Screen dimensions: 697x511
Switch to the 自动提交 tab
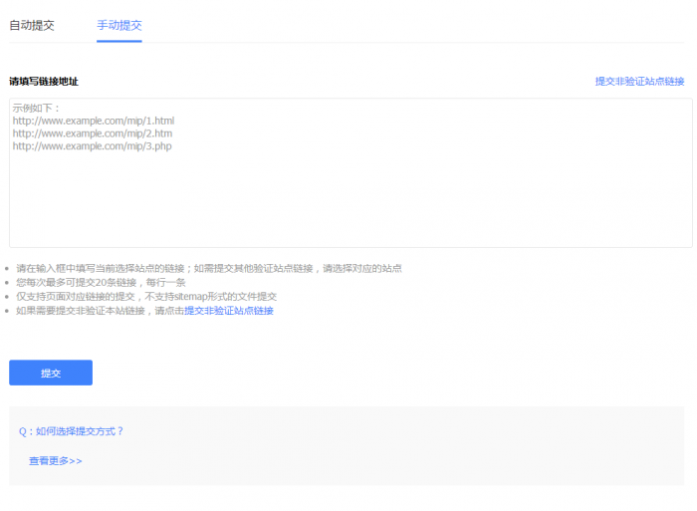click(x=32, y=25)
